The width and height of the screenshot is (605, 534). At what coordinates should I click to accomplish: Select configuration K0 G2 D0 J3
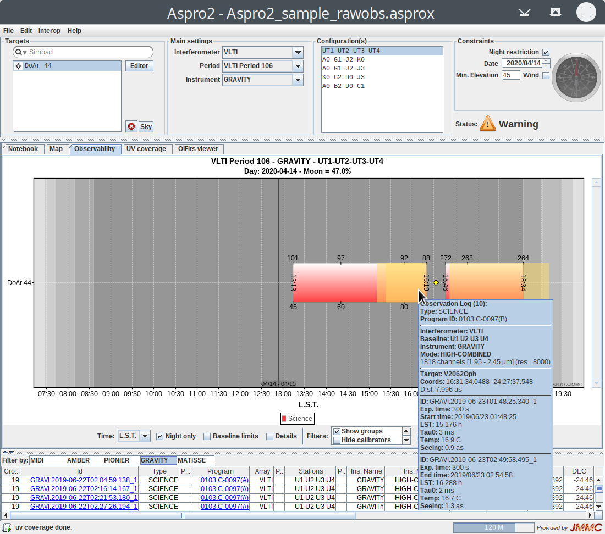tap(382, 77)
